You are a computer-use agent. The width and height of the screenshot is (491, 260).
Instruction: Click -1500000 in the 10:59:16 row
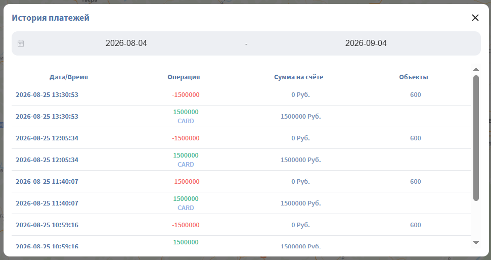pos(186,225)
